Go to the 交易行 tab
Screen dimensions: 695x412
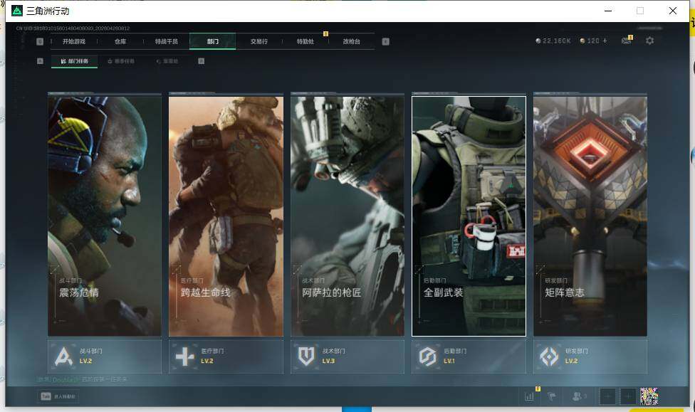click(x=259, y=42)
